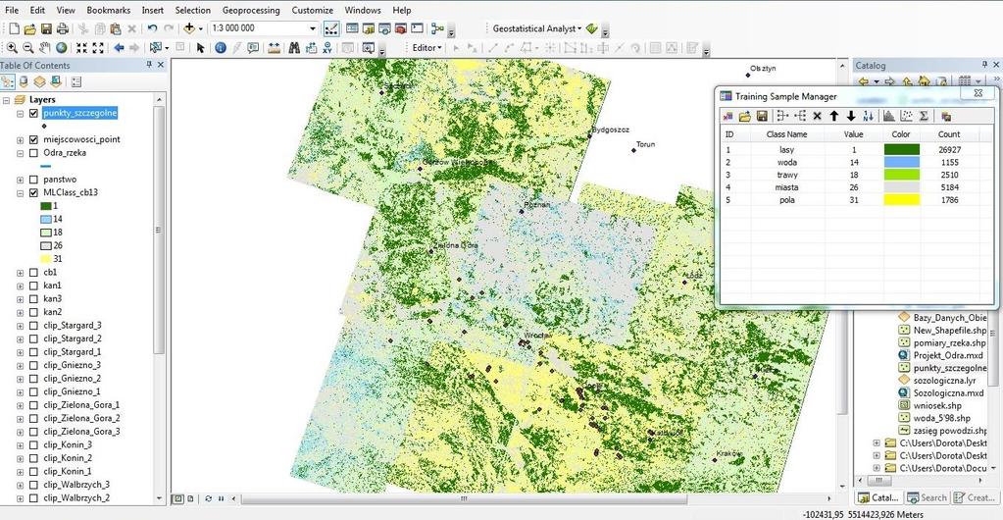Click the Statistics sigma icon in Training Sample Manager

click(x=924, y=116)
